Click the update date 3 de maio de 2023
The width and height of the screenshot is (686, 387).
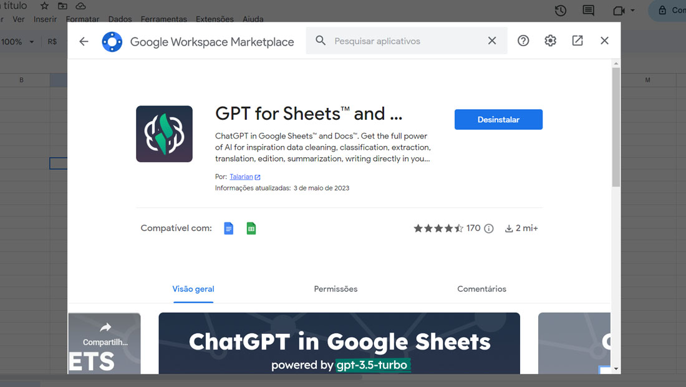[x=322, y=189]
